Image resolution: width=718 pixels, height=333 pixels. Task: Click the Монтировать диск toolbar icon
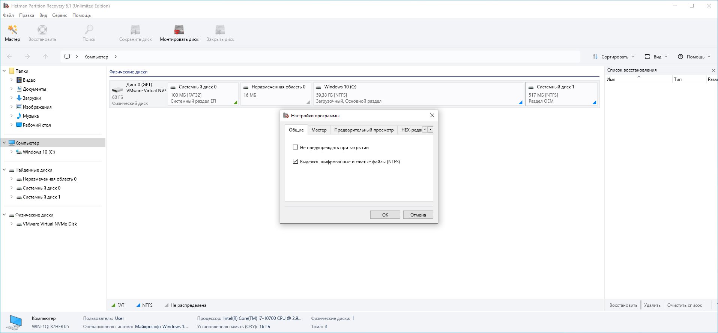(x=179, y=30)
